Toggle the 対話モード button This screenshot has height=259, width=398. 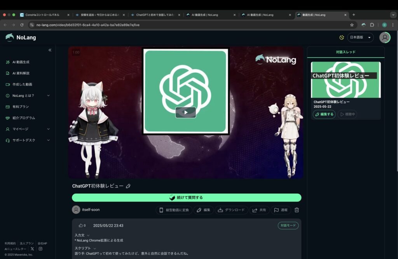288,226
